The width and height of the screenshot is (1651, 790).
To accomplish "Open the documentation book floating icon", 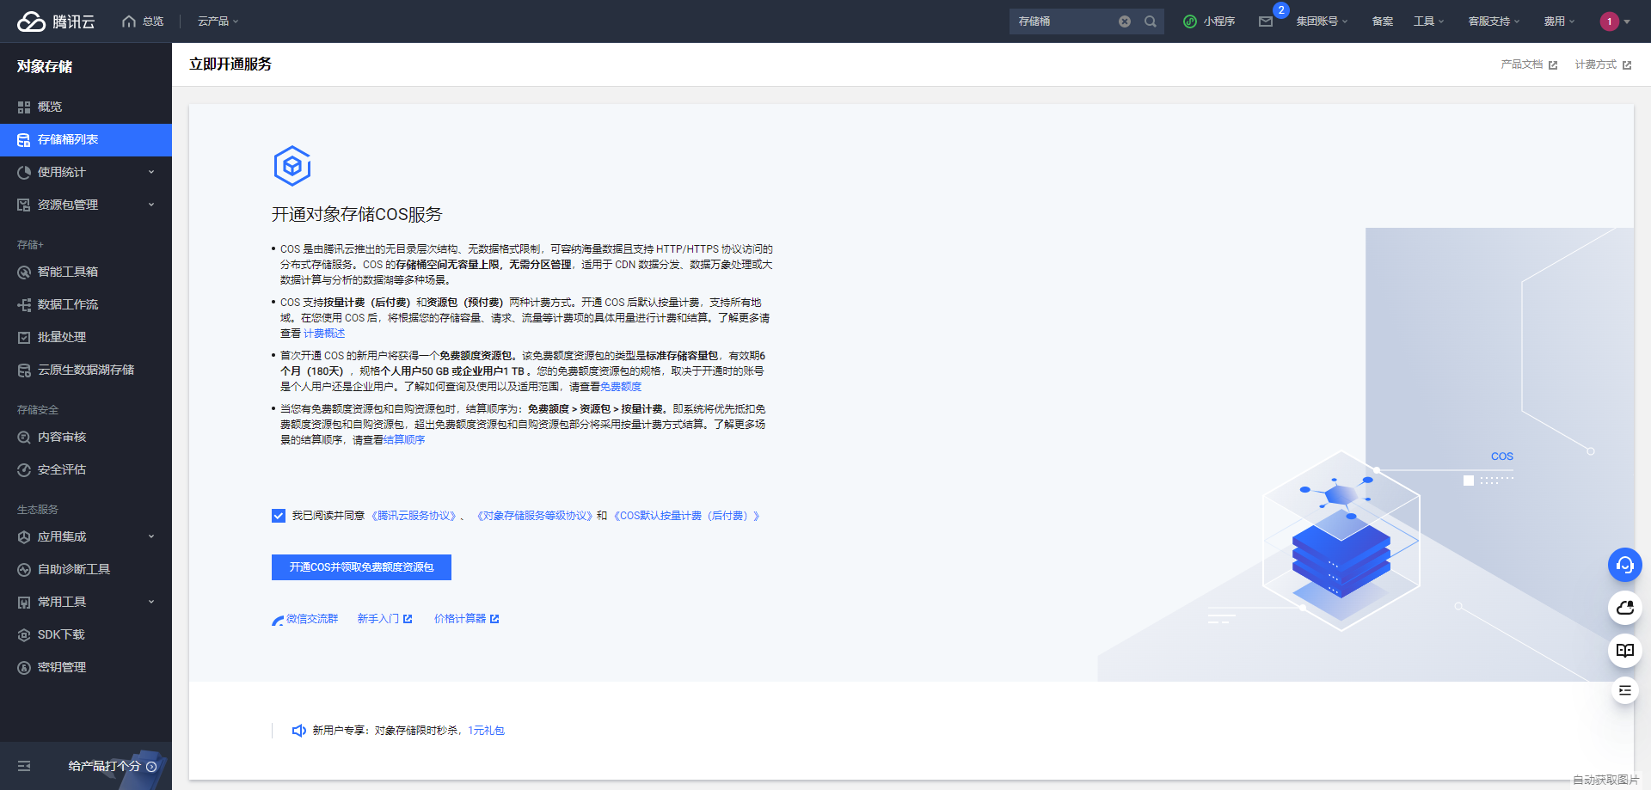I will [x=1624, y=651].
